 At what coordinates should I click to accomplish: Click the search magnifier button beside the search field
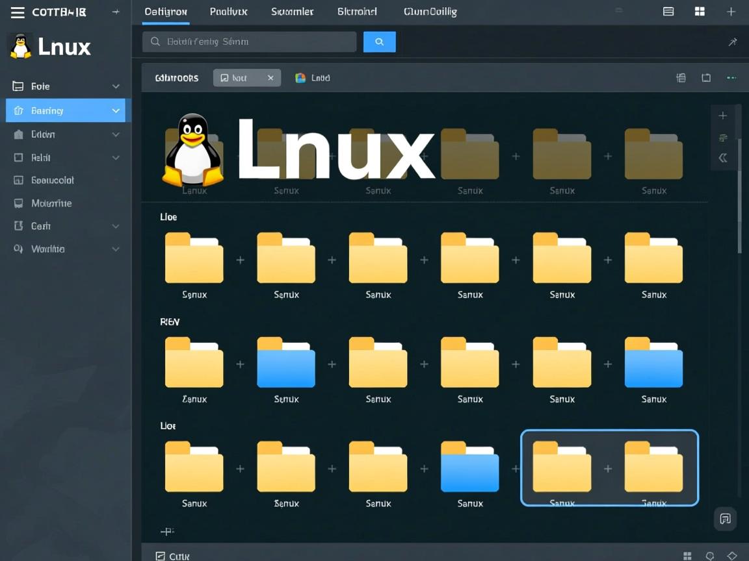pyautogui.click(x=379, y=41)
